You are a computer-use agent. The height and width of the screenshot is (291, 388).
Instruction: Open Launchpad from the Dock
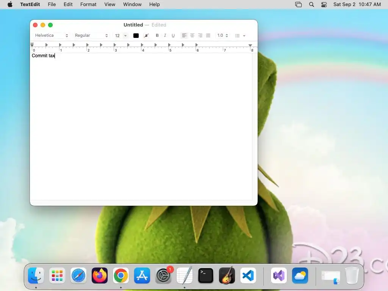point(57,275)
